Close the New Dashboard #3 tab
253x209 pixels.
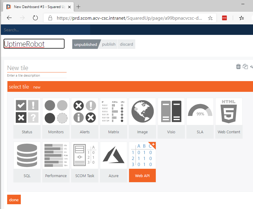coord(69,7)
